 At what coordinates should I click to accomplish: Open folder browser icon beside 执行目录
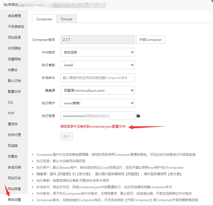(138, 116)
